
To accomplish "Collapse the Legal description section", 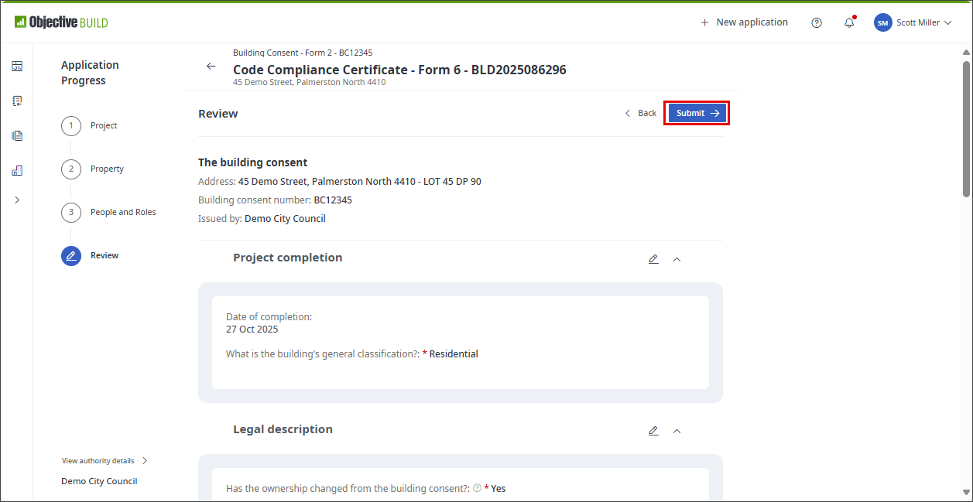I will 677,431.
